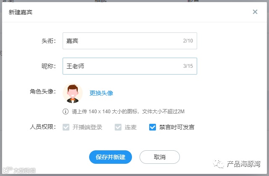This screenshot has width=269, height=176.
Task: Toggle the 开播端登录 checkbox
Action: (x=66, y=127)
